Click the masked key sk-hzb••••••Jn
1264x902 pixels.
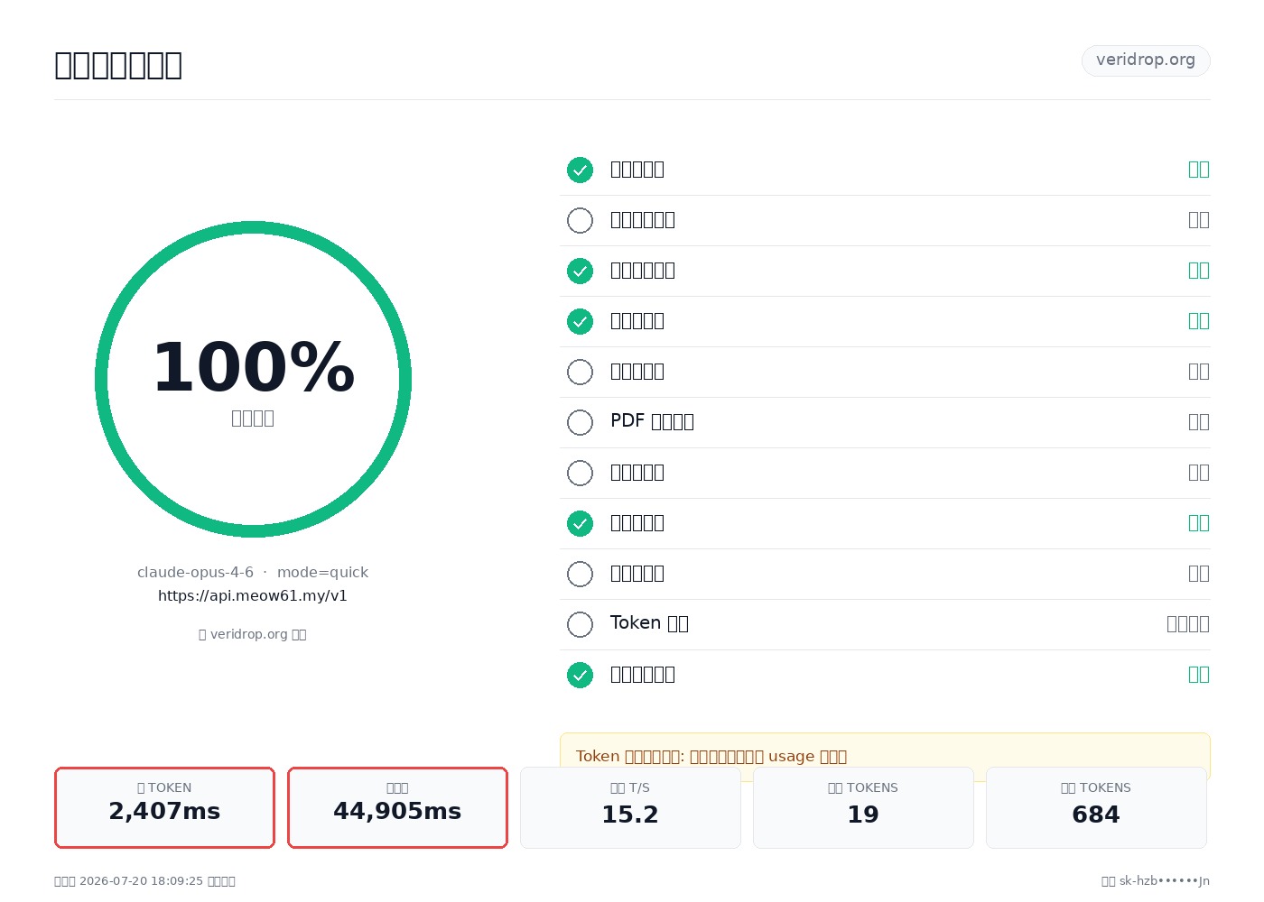click(x=1165, y=880)
